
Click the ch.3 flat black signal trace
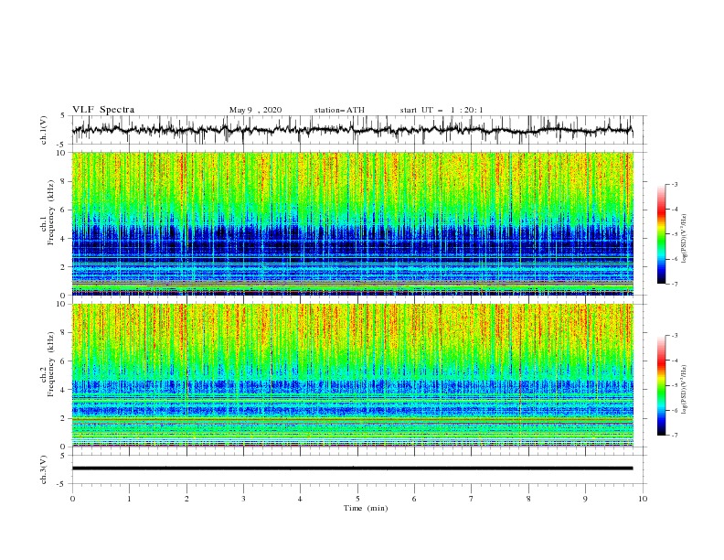click(352, 468)
